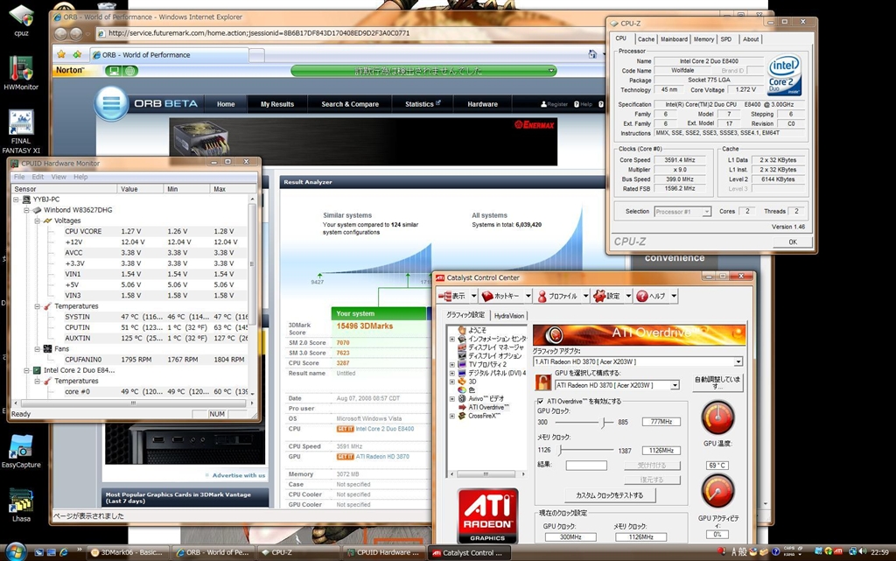Open the HWMonitor desktop icon
The width and height of the screenshot is (896, 561).
click(x=20, y=72)
